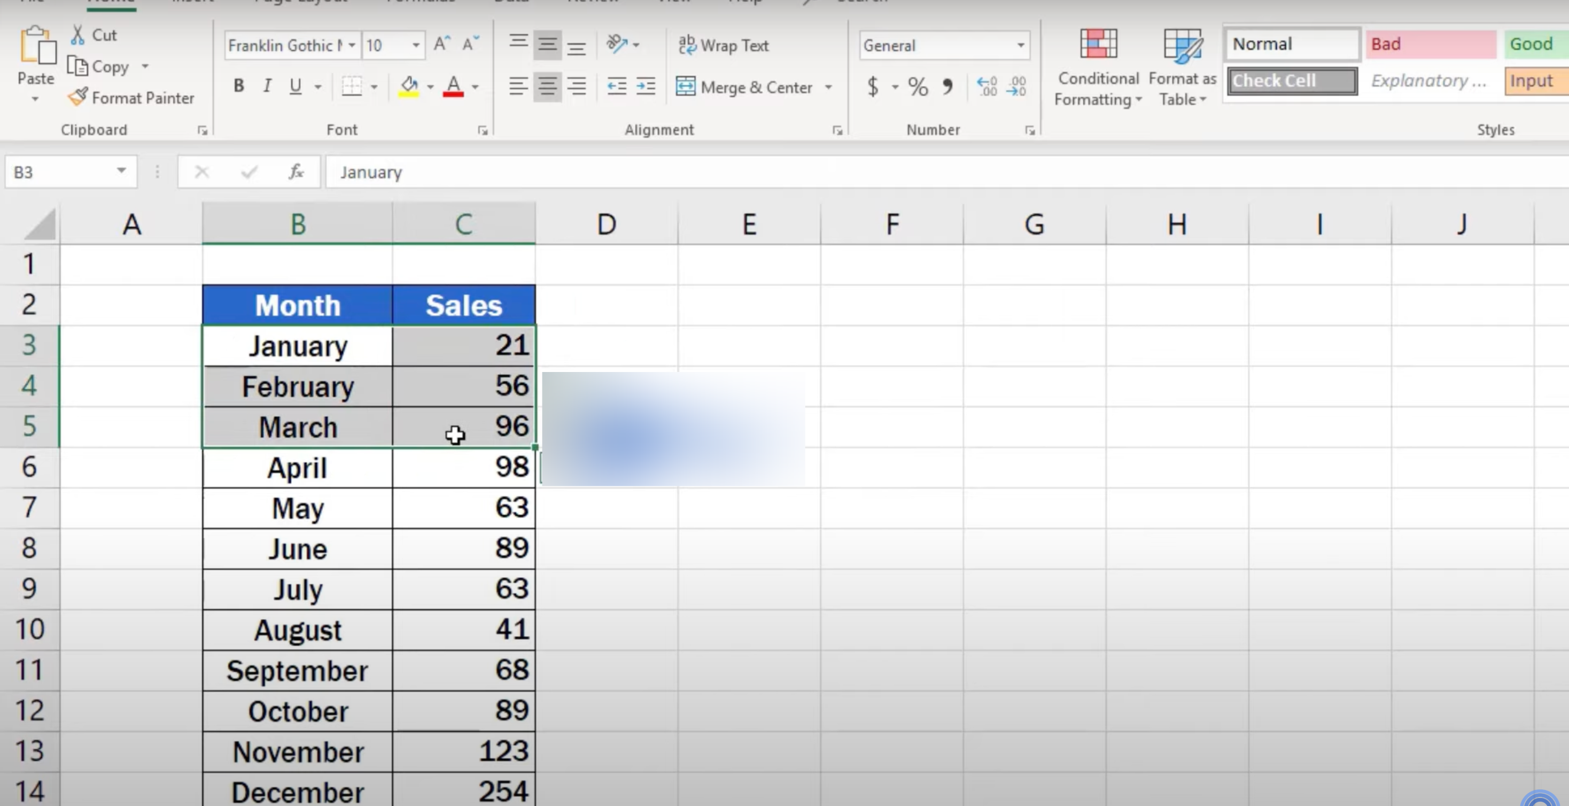Open Font dialog launcher arrow
Image resolution: width=1569 pixels, height=806 pixels.
point(483,130)
